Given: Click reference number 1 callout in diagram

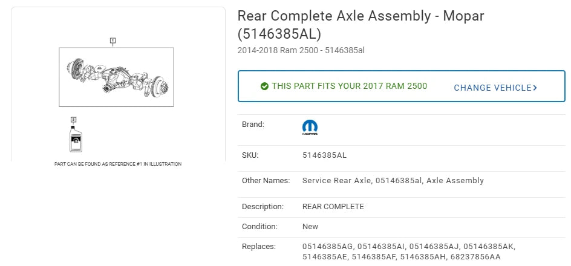Looking at the screenshot, I should [113, 41].
